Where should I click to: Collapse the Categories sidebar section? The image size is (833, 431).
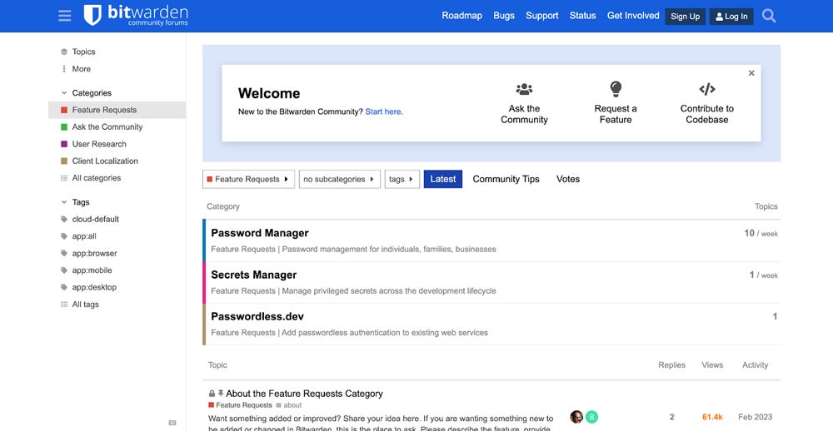[65, 93]
